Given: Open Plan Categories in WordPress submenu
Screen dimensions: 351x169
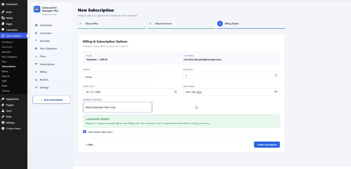Looking at the screenshot, I should tap(9, 57).
